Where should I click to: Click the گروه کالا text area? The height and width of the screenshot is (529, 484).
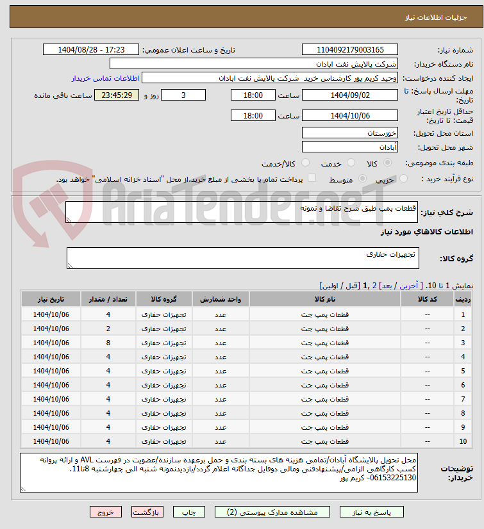pyautogui.click(x=243, y=258)
